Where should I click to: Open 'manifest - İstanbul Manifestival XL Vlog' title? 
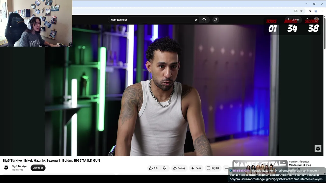point(300,163)
